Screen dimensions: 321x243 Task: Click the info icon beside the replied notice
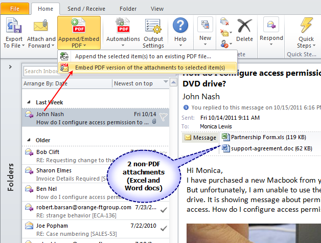pyautogui.click(x=186, y=107)
